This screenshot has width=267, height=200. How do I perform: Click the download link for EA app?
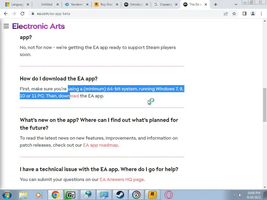pyautogui.click(x=69, y=96)
